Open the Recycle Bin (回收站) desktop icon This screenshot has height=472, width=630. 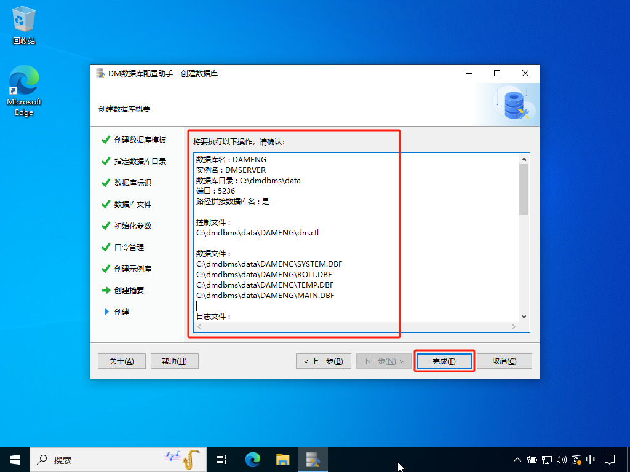(24, 25)
